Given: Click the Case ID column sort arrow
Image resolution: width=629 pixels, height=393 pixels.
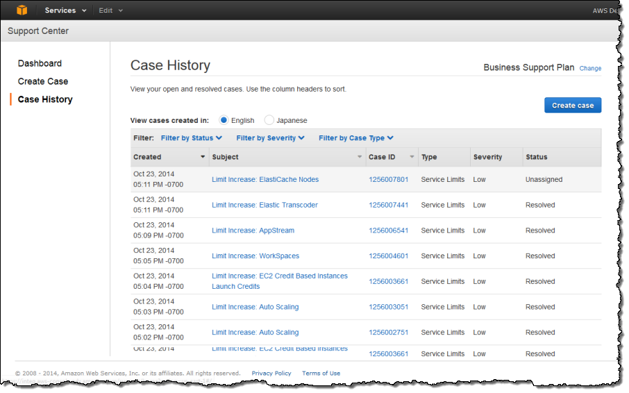Looking at the screenshot, I should [x=413, y=158].
